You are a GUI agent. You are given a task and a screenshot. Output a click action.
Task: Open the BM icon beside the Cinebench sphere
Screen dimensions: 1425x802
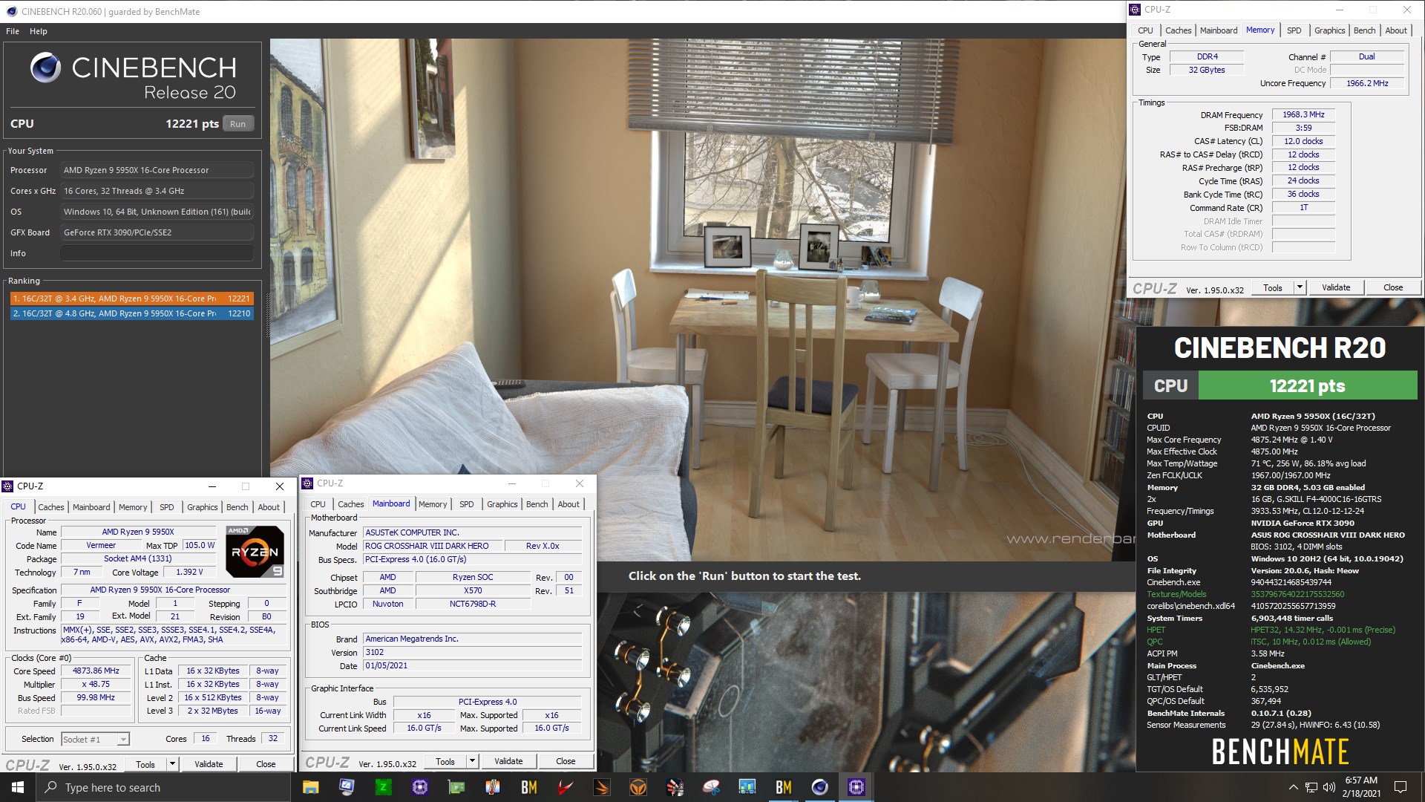pyautogui.click(x=784, y=787)
